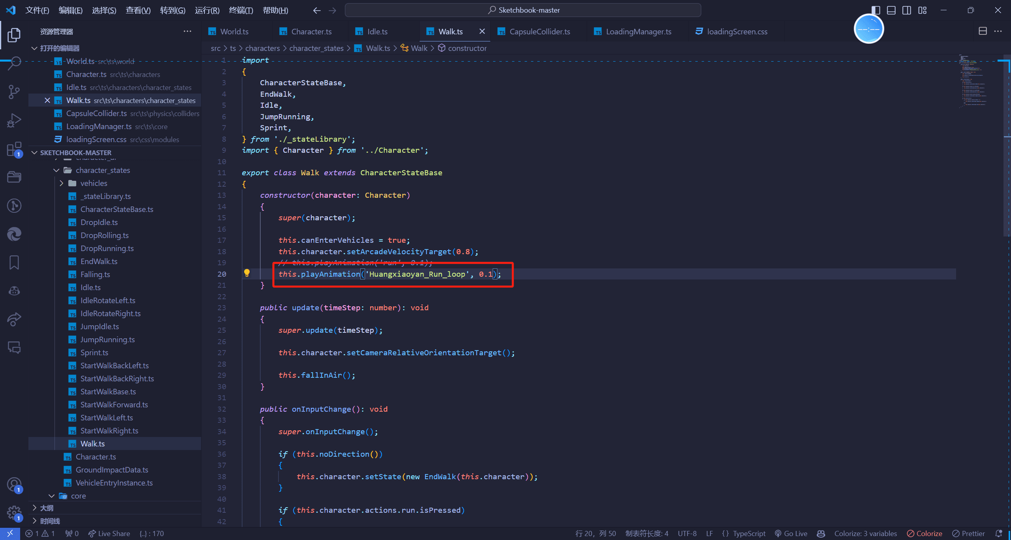Toggle bottom panel visibility
This screenshot has height=540, width=1011.
(891, 10)
